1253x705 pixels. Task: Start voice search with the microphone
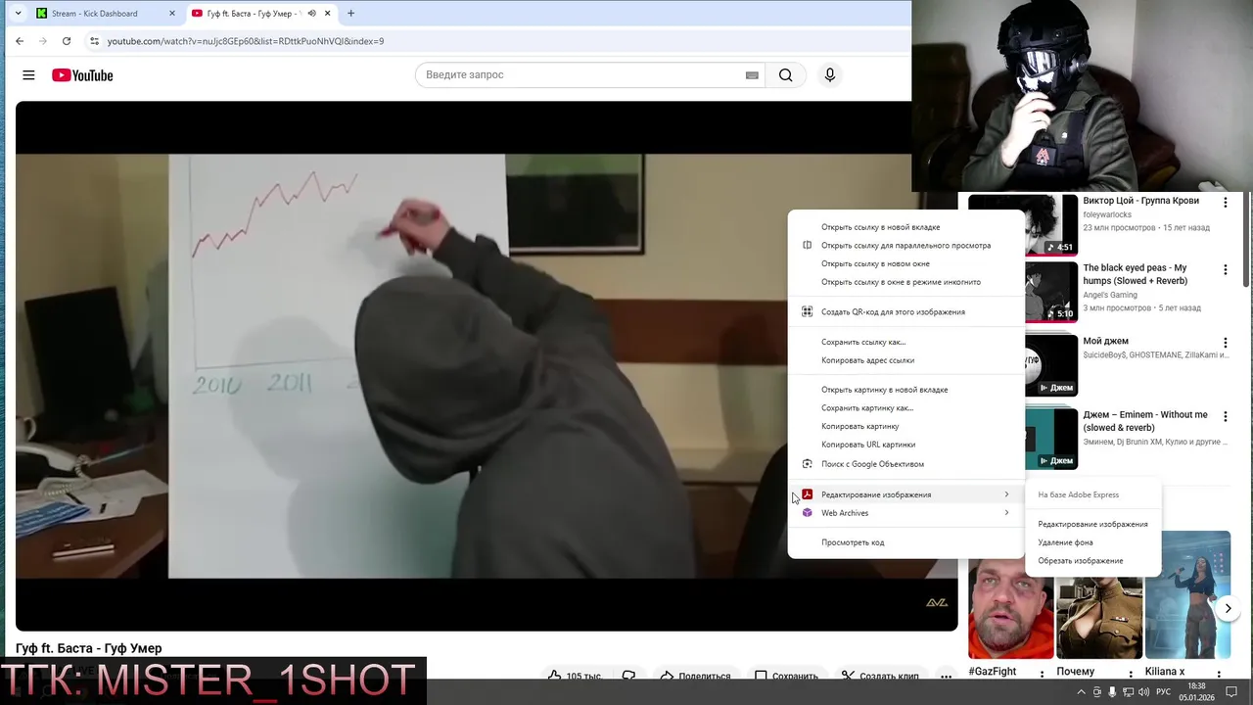(830, 75)
